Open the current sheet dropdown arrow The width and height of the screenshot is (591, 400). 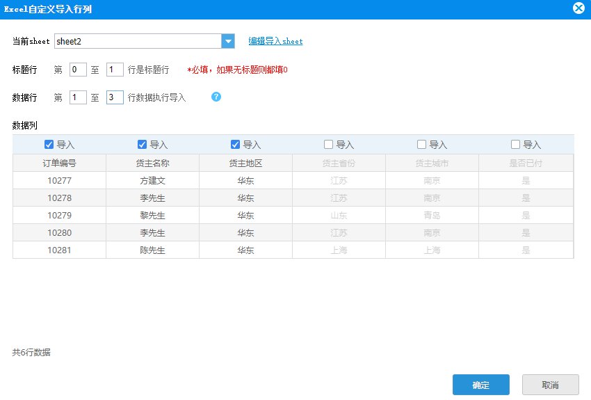pos(228,41)
